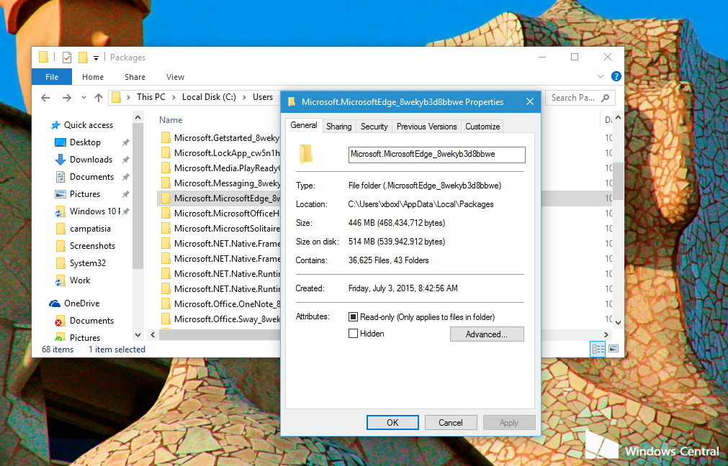Viewport: 728px width, 466px height.
Task: Click Users in the address breadcrumb
Action: [x=263, y=97]
